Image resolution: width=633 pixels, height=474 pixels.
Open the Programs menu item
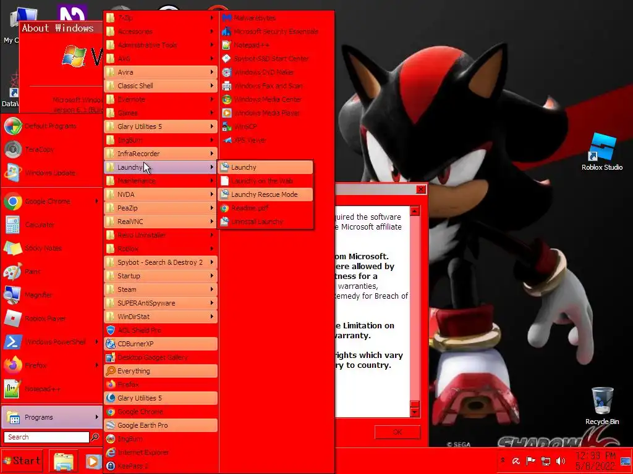click(x=51, y=417)
